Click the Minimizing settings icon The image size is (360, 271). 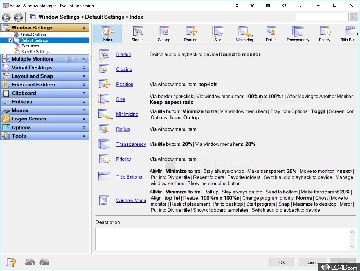tap(244, 33)
